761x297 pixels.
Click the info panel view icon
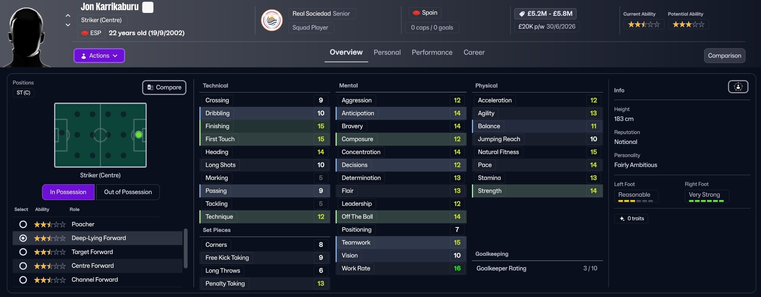point(738,87)
